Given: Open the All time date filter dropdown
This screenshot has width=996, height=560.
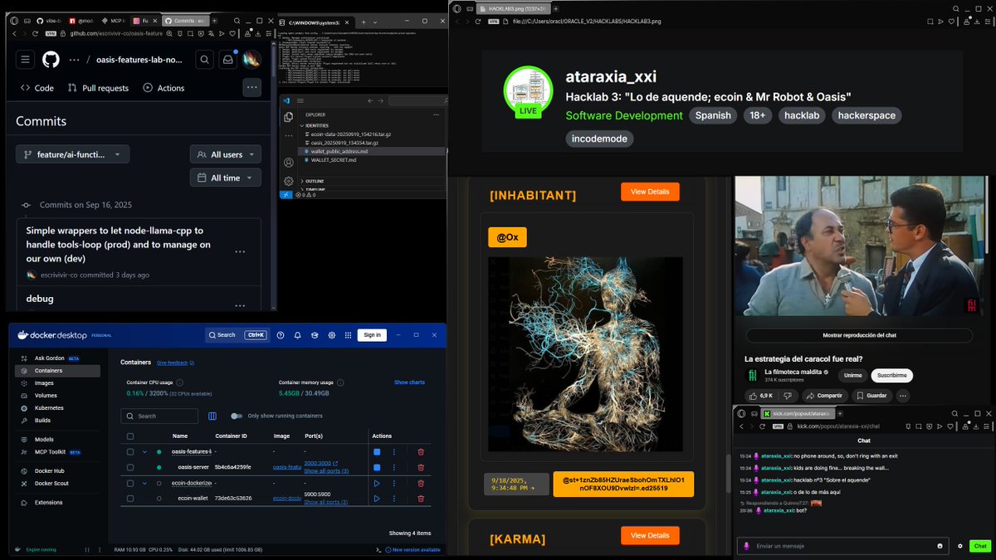Looking at the screenshot, I should [x=225, y=178].
